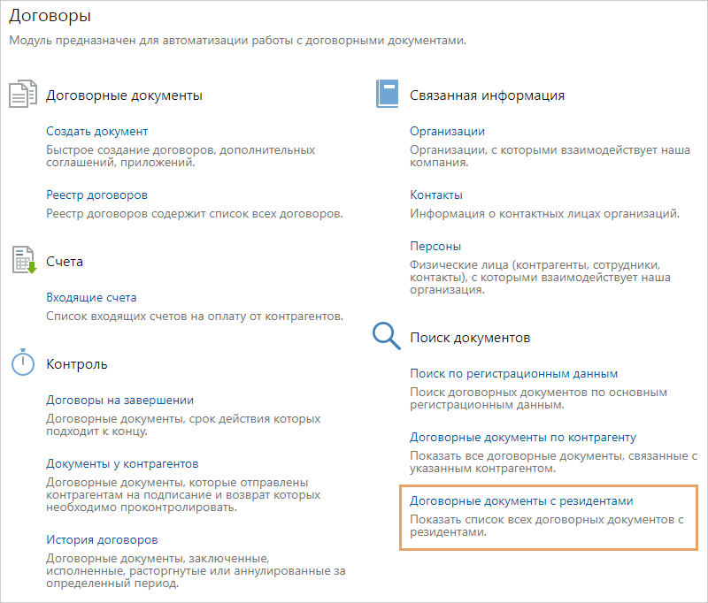Click the Поиск документов magnifier icon
Image resolution: width=708 pixels, height=603 pixels.
[x=387, y=337]
